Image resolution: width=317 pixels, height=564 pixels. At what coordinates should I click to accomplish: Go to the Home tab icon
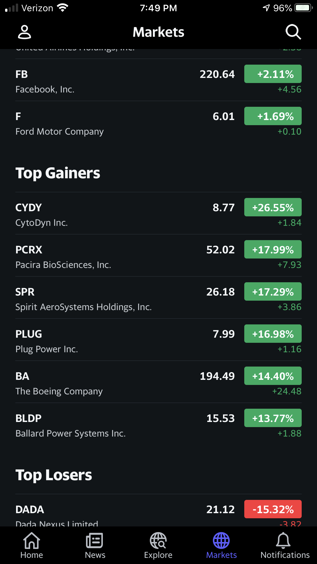tap(32, 540)
